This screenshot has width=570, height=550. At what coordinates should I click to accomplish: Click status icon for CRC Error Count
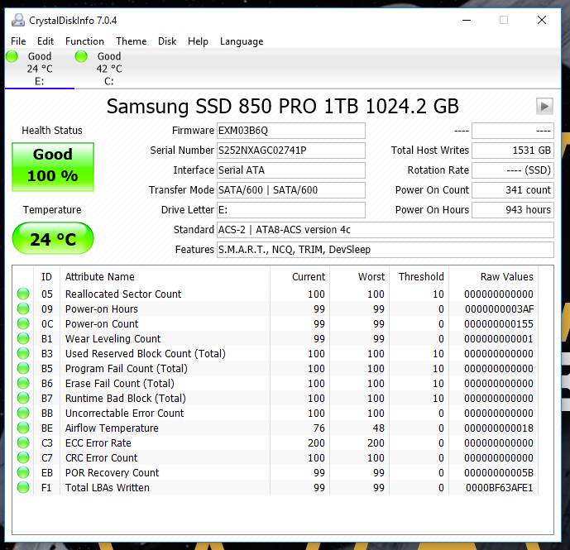tap(23, 457)
